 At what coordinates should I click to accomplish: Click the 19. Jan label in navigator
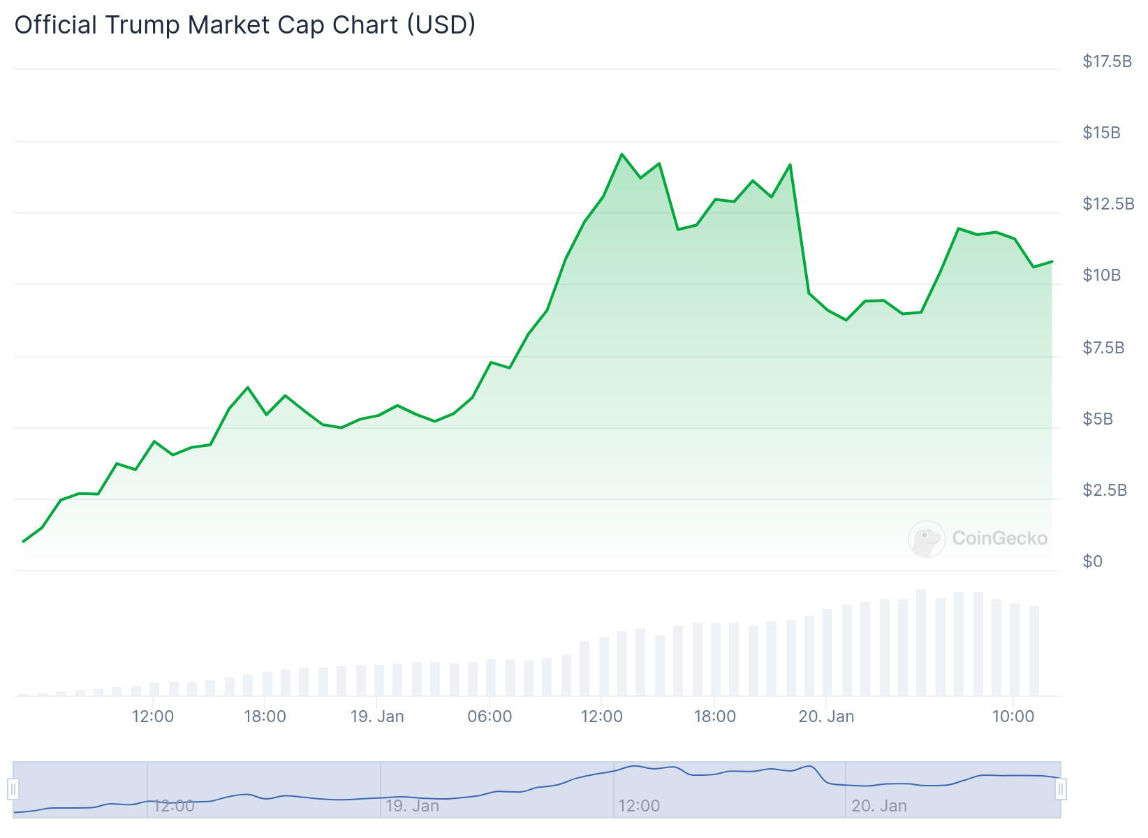click(x=412, y=806)
